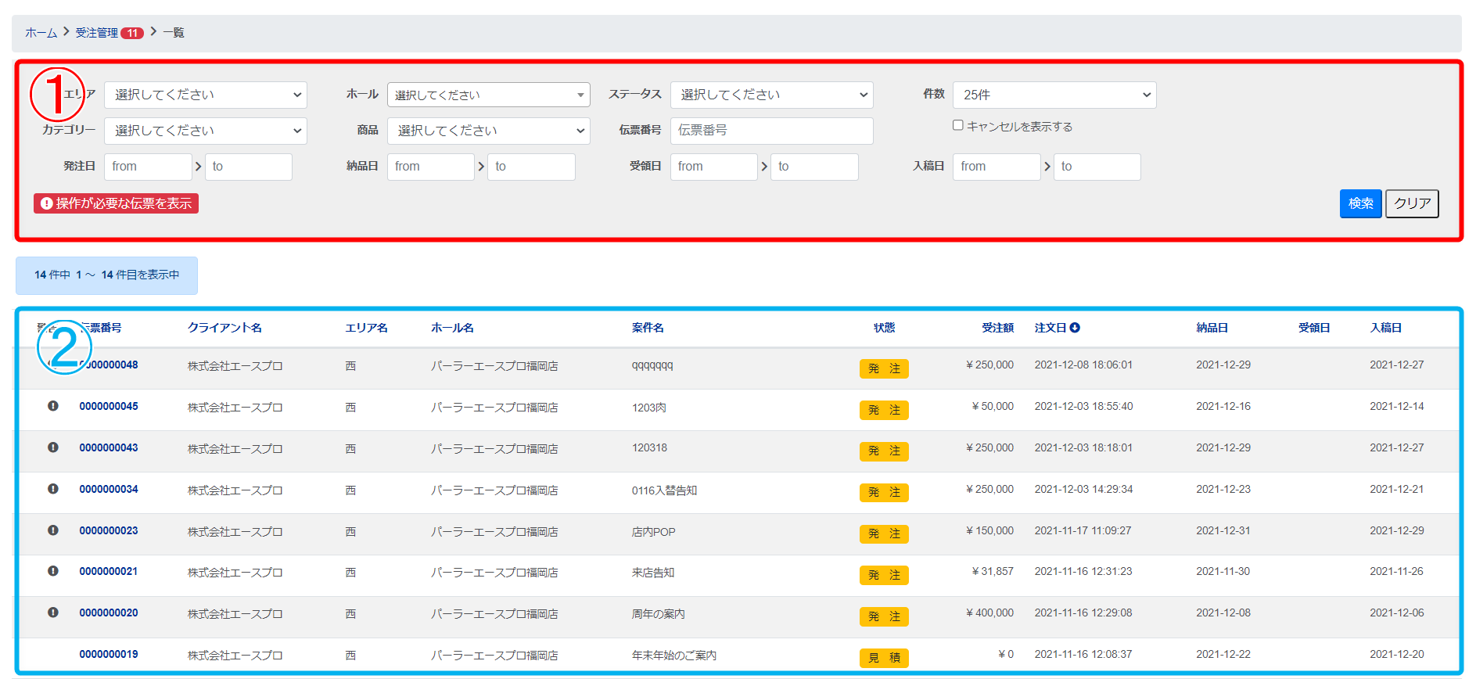The width and height of the screenshot is (1476, 679).
Task: Open the ホール selection dropdown
Action: 488,95
